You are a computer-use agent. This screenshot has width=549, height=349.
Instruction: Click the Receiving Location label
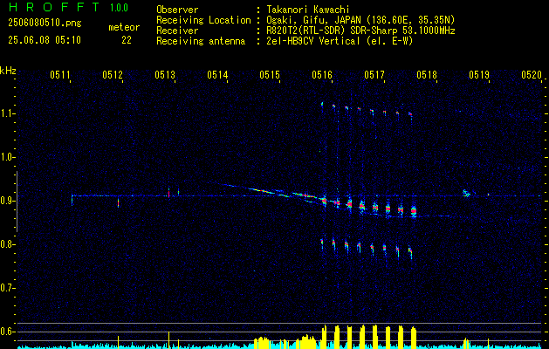point(203,20)
